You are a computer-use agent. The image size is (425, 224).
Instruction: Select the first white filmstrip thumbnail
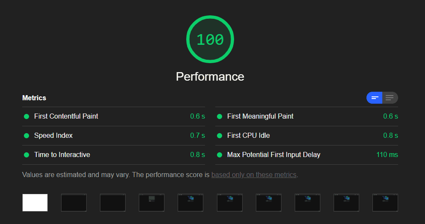point(35,203)
